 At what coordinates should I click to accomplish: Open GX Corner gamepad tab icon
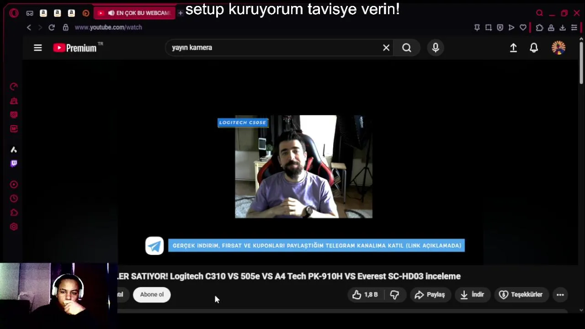point(30,13)
